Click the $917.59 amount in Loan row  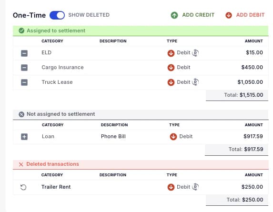coord(253,136)
